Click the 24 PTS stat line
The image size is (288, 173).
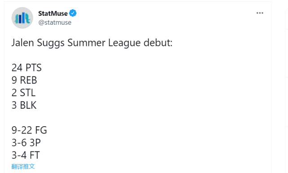pyautogui.click(x=27, y=67)
